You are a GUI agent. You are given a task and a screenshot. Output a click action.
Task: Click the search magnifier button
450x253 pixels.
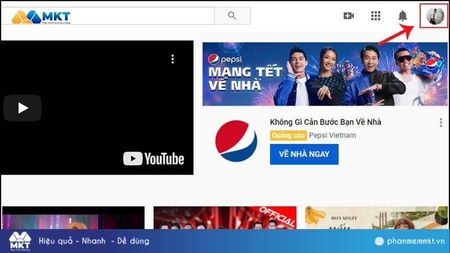tap(232, 15)
